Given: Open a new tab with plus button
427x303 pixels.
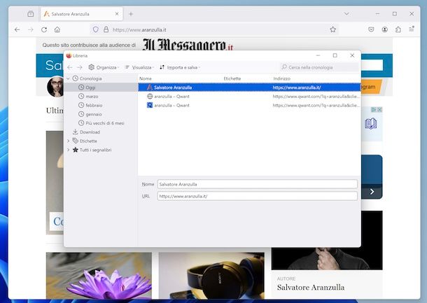Looking at the screenshot, I should (x=131, y=14).
